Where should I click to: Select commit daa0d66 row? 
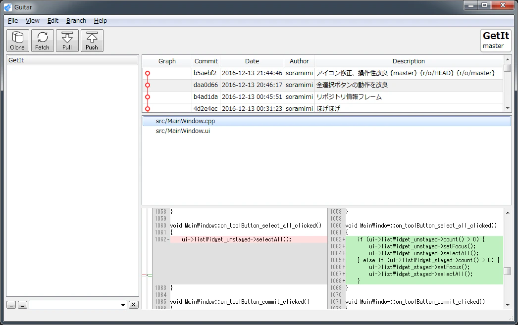pos(322,85)
